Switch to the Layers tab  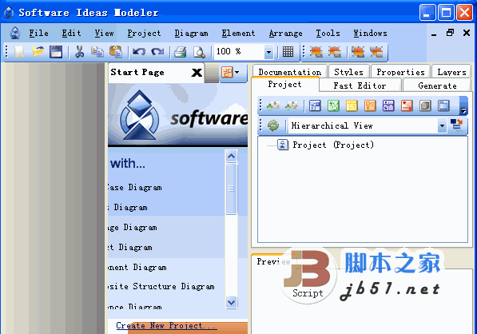(451, 72)
